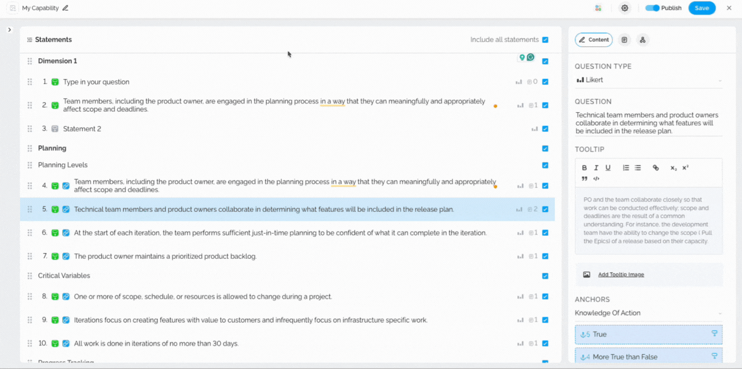The width and height of the screenshot is (742, 369).
Task: Click the blockquote icon in Tooltip editor
Action: pos(584,179)
